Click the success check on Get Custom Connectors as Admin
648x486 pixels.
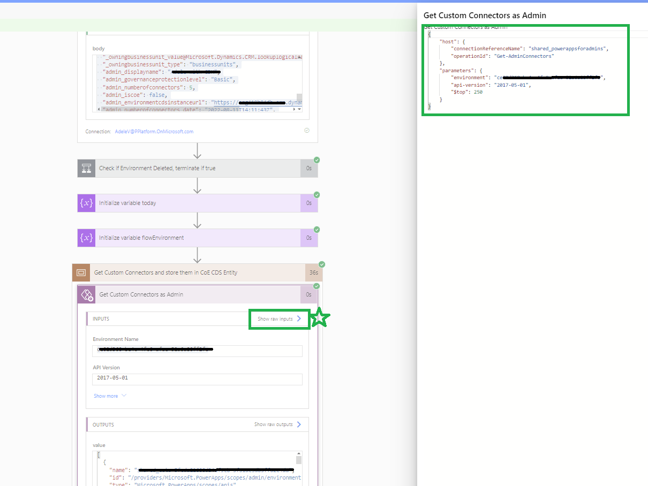316,286
